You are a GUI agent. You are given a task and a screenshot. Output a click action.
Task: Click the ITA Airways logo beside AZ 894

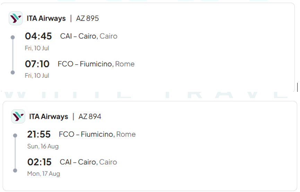click(18, 116)
